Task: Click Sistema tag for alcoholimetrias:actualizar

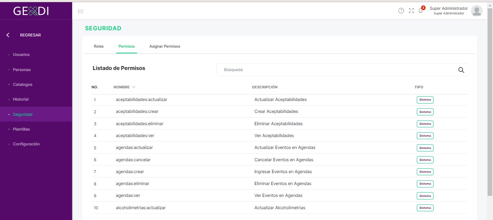Action: tap(425, 208)
